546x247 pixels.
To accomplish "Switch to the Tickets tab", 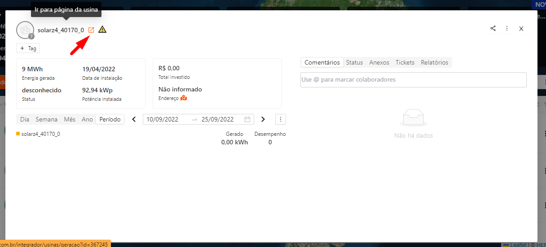I will [405, 62].
